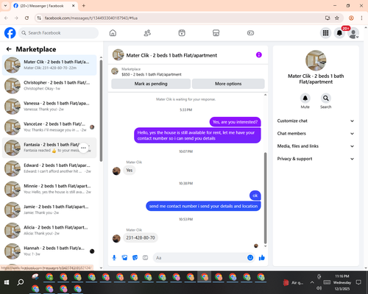
Task: Open the Notifications bell with 20+ badge
Action: (x=339, y=33)
